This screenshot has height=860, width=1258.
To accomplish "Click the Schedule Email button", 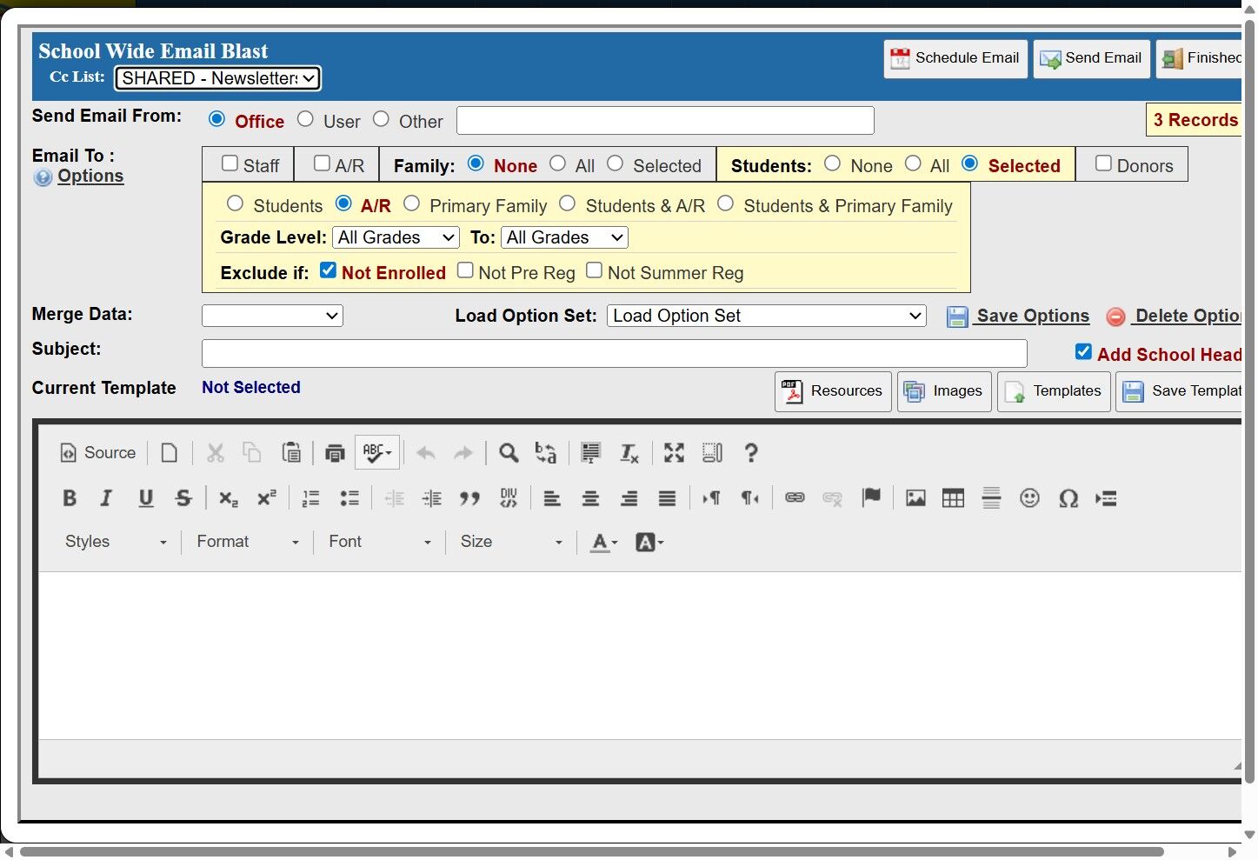I will coord(955,58).
